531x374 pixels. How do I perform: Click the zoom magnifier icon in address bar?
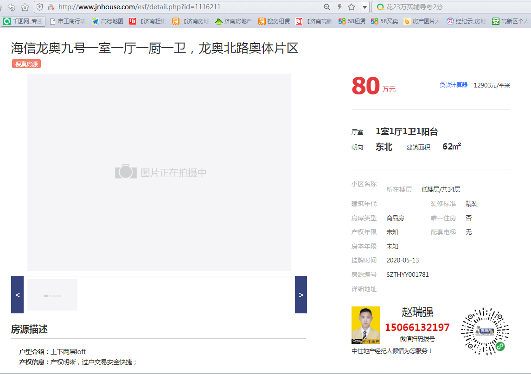tap(327, 7)
